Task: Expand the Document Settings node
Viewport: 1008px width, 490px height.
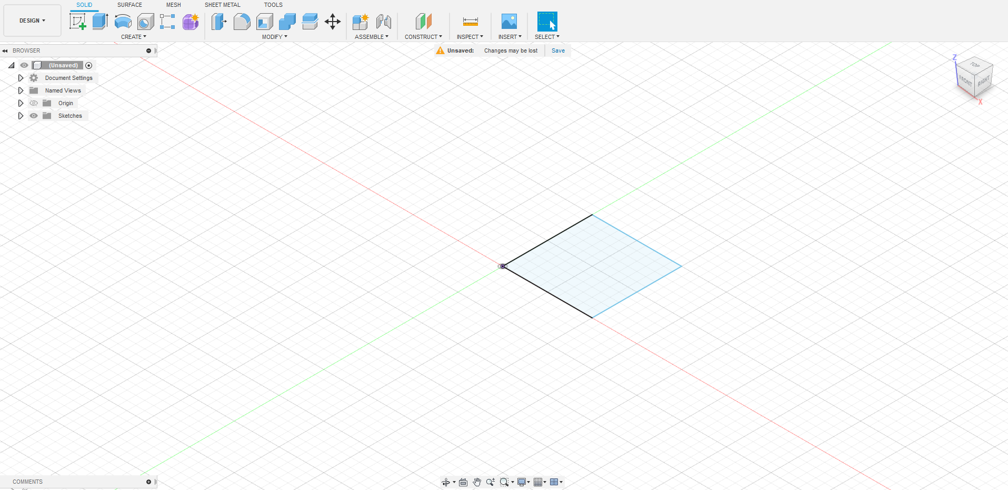Action: coord(21,78)
